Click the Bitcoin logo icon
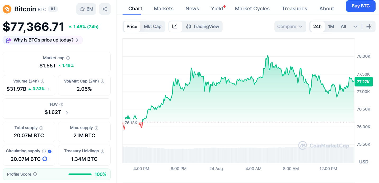This screenshot has width=379, height=183. pyautogui.click(x=7, y=9)
